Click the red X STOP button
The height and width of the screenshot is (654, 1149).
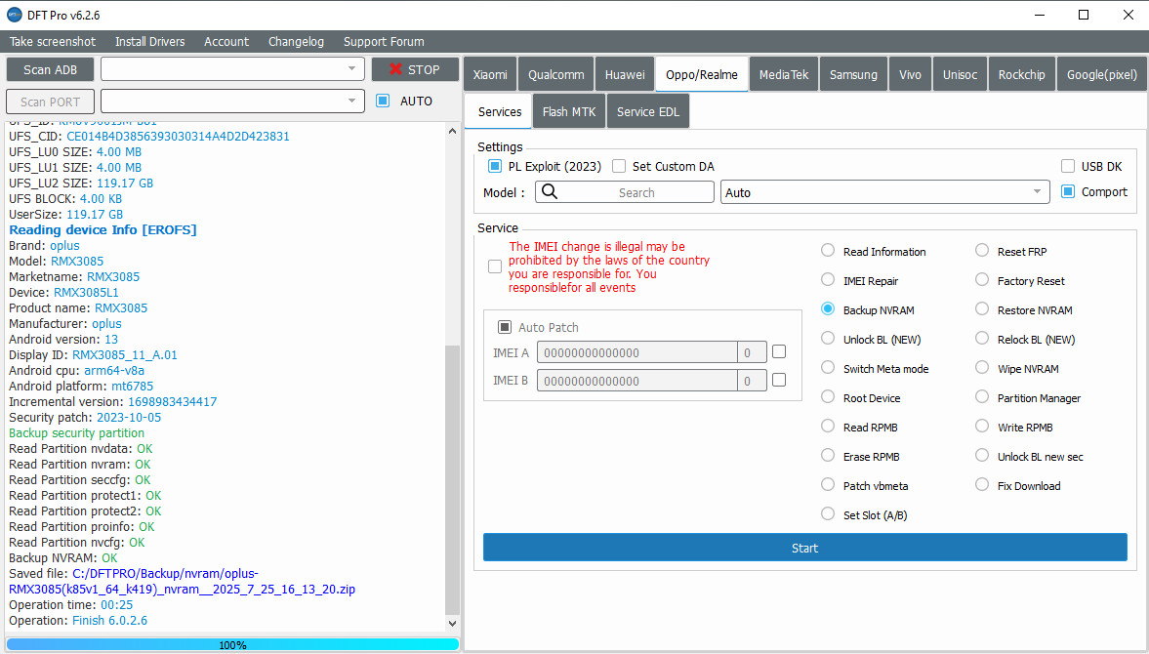click(x=415, y=69)
